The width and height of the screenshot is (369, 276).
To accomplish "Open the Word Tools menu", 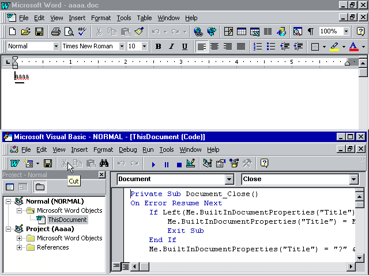I will pyautogui.click(x=124, y=18).
